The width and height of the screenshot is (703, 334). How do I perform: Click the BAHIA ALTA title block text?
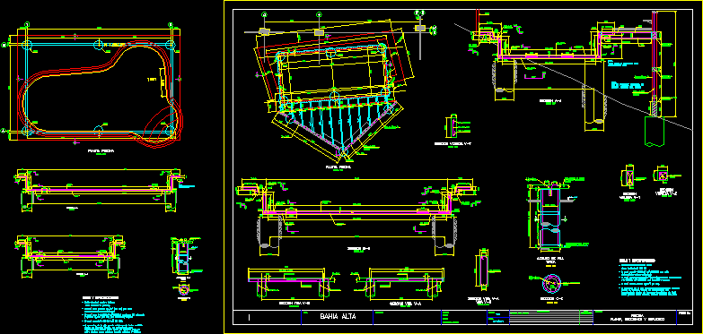(x=338, y=317)
